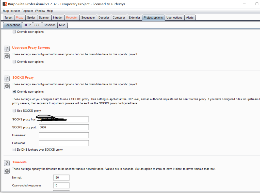
Task: Click the SOCKS proxy port field
Action: 63,127
